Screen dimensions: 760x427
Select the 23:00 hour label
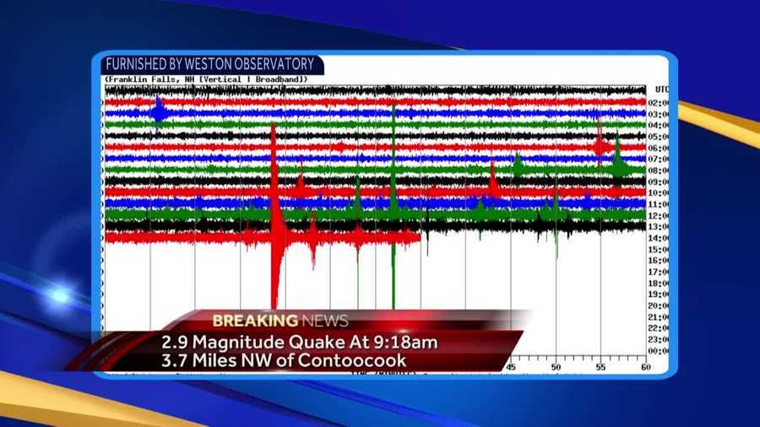tap(659, 340)
